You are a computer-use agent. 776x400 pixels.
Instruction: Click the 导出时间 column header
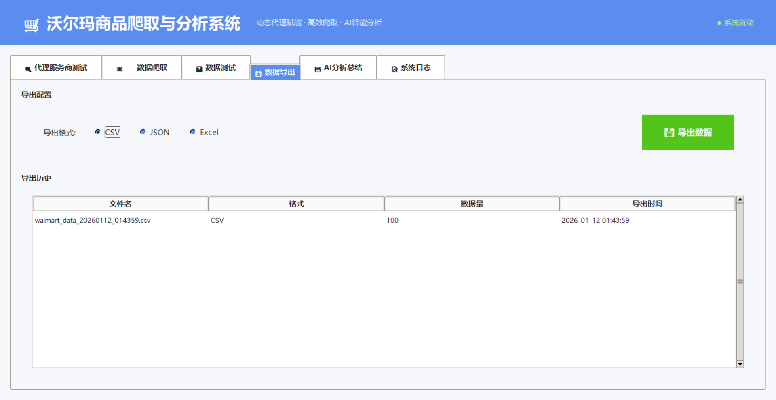[647, 204]
